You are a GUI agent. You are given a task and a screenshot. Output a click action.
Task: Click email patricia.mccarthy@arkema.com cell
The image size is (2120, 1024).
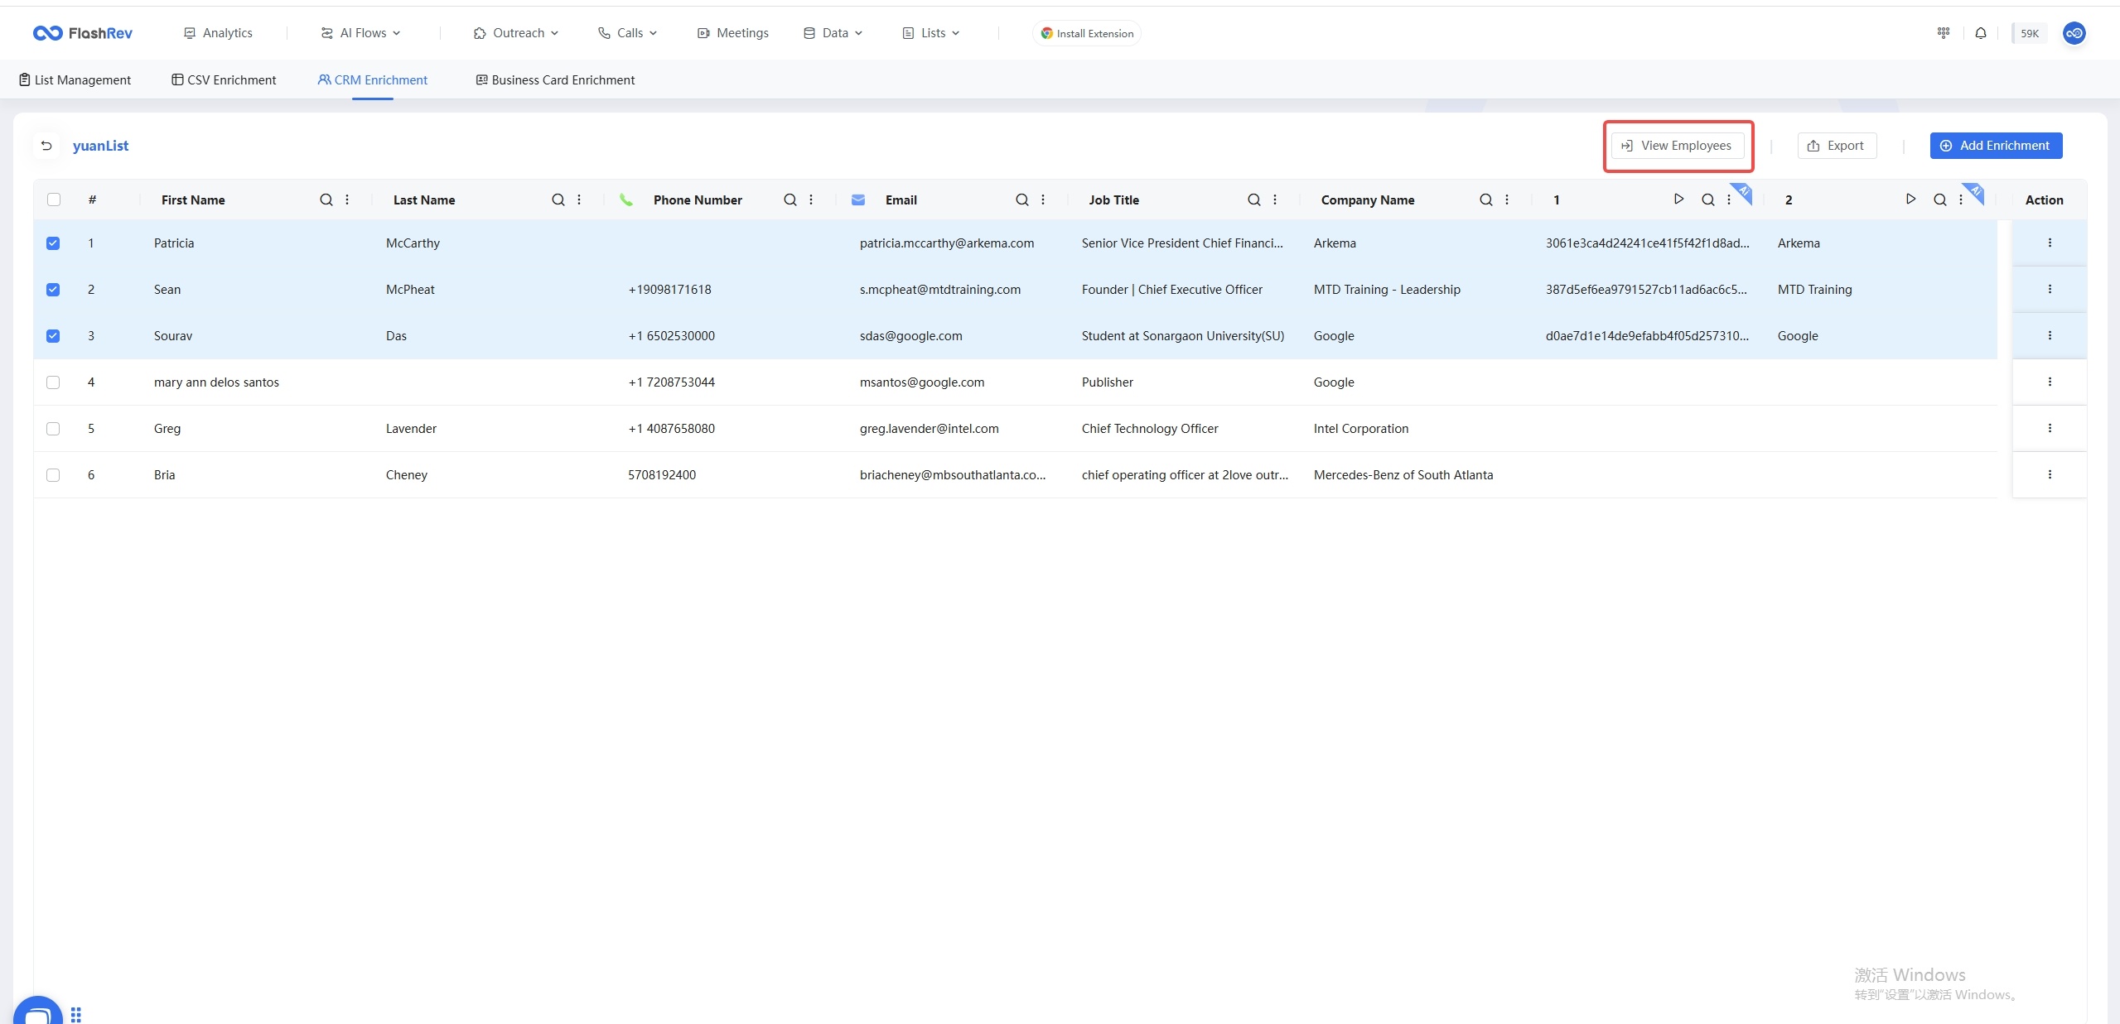point(947,243)
